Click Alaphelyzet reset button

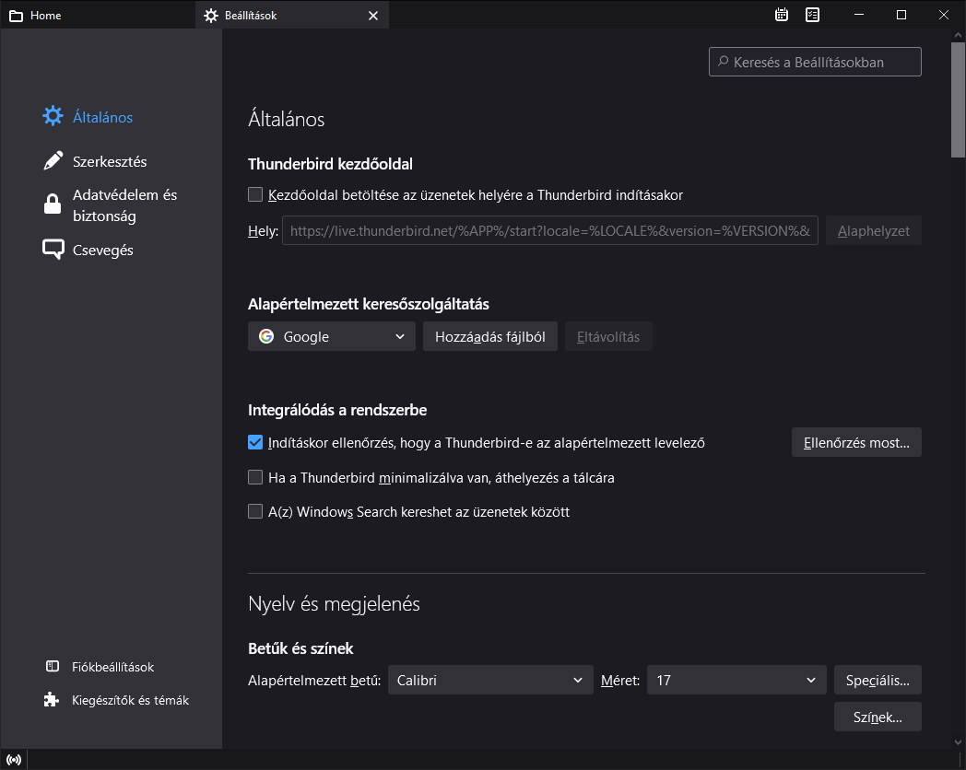(x=874, y=231)
